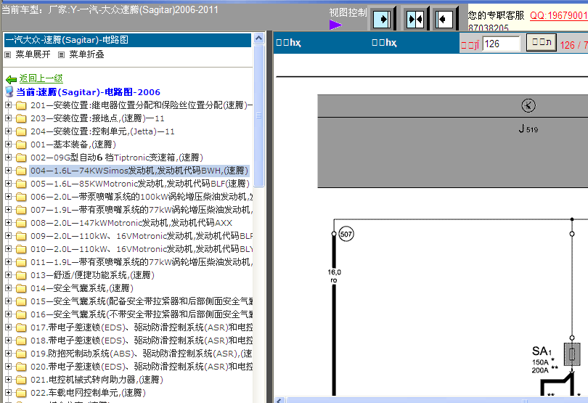Screen dimensions: 588x403
Task: Click the diagram horizontal scrollbar left arrow
Action: click(x=279, y=400)
